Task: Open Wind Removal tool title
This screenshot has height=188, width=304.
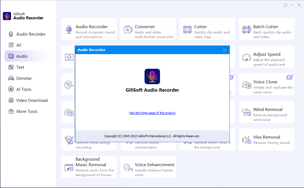Action: pyautogui.click(x=268, y=110)
